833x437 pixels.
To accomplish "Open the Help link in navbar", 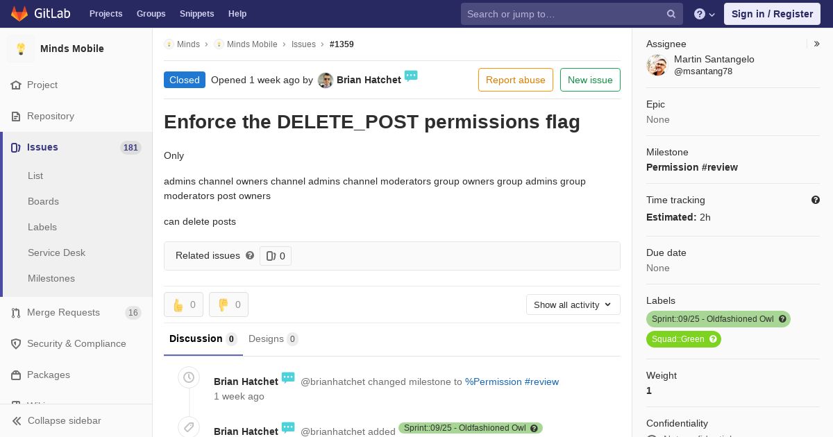I will [237, 14].
